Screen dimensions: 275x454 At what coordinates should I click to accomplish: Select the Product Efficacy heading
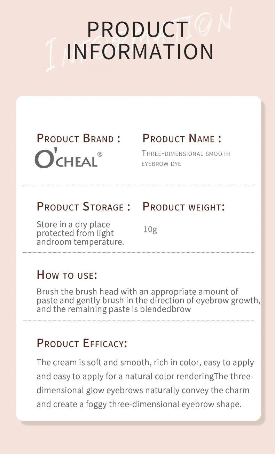click(82, 343)
